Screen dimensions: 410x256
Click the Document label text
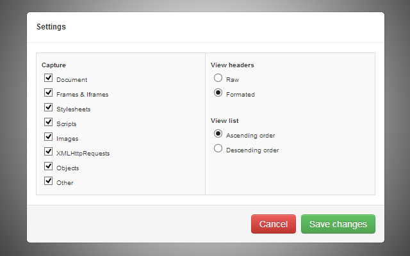click(x=72, y=80)
